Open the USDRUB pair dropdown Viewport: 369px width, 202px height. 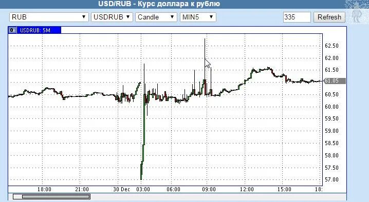pos(112,17)
